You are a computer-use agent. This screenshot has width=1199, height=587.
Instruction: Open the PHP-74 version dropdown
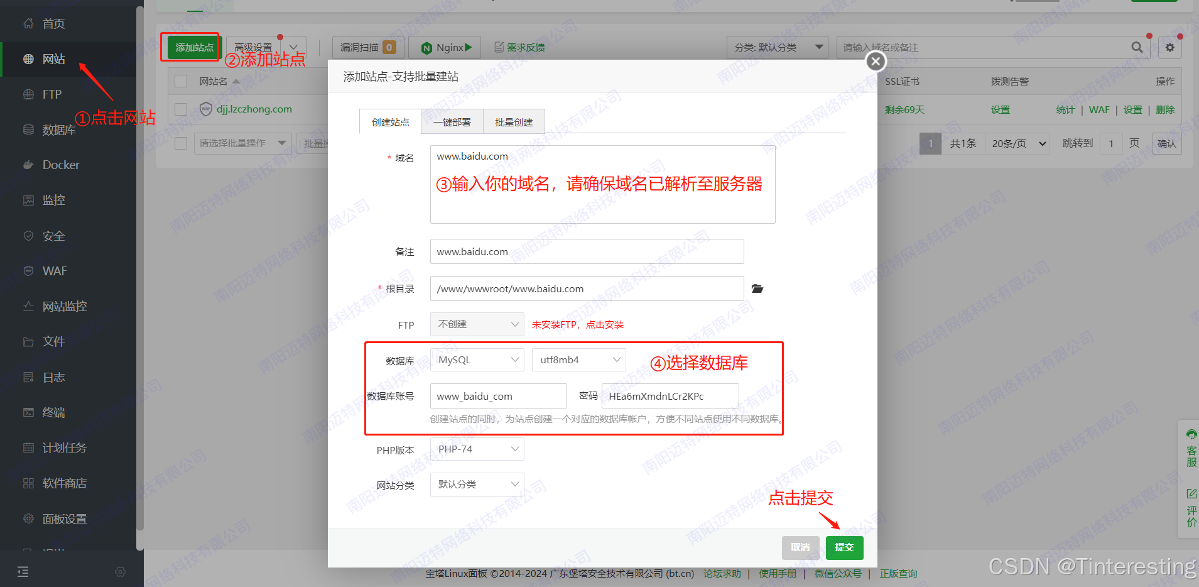(476, 448)
